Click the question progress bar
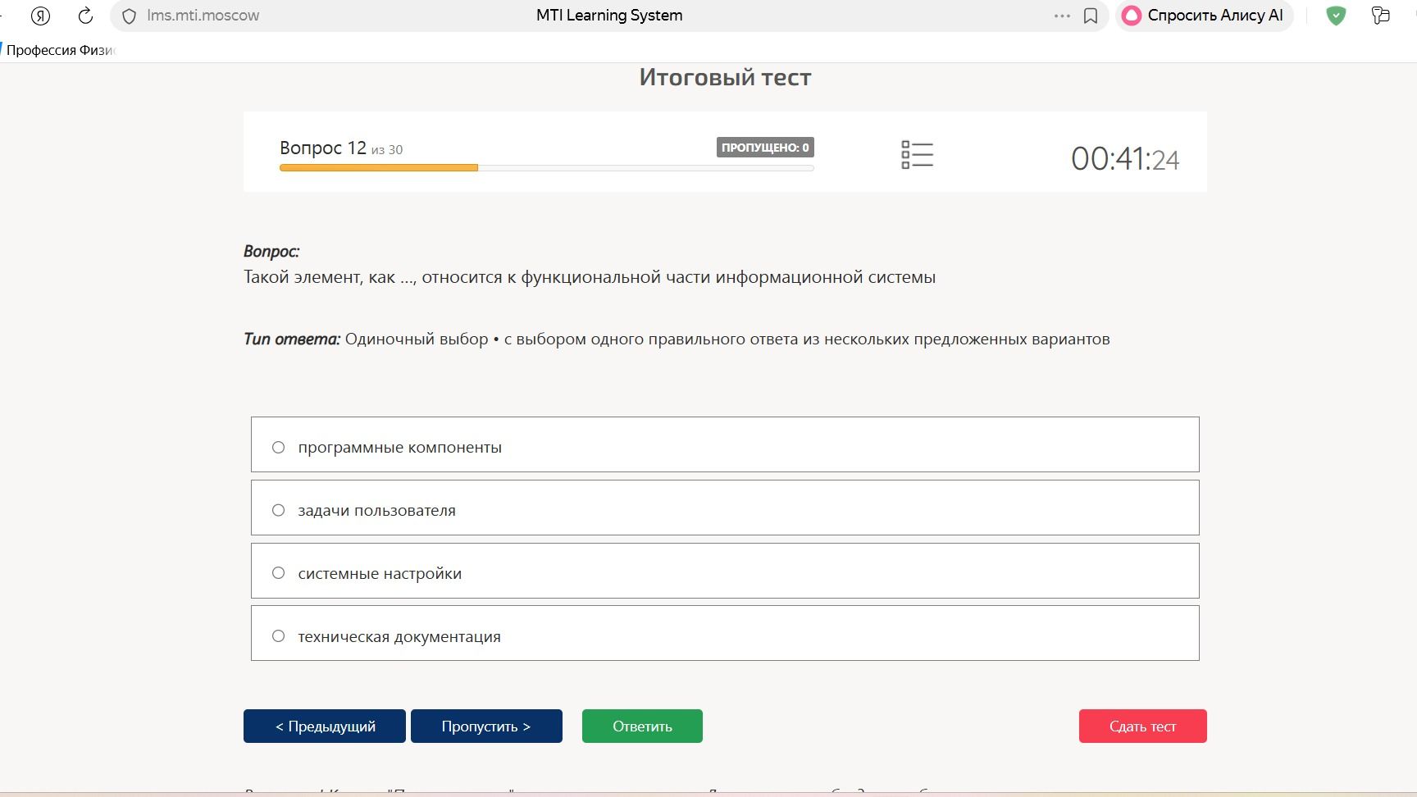 [546, 168]
